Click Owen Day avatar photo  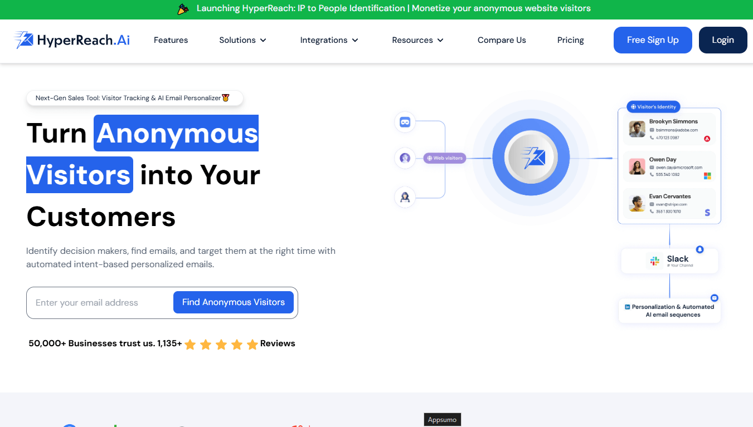tap(637, 166)
